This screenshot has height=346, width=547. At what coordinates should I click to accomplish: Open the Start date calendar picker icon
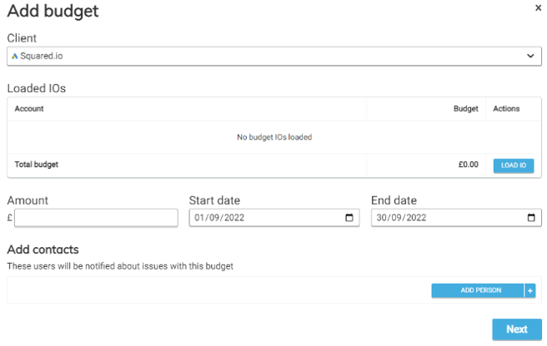pos(349,218)
